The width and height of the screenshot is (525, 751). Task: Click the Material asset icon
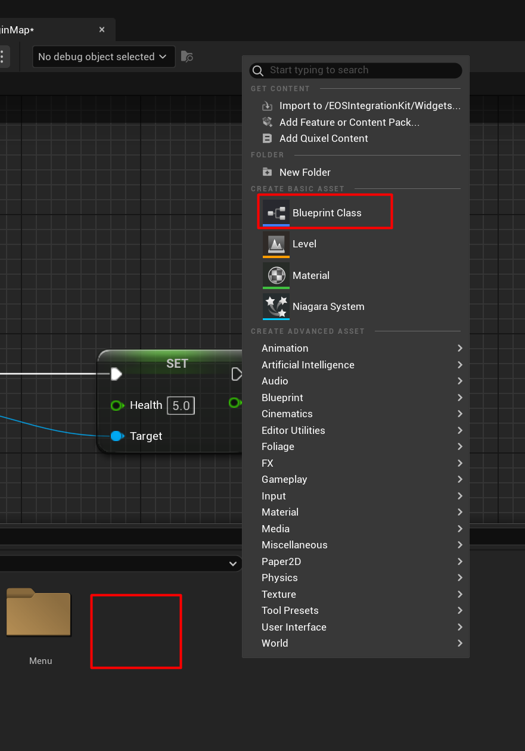click(276, 275)
